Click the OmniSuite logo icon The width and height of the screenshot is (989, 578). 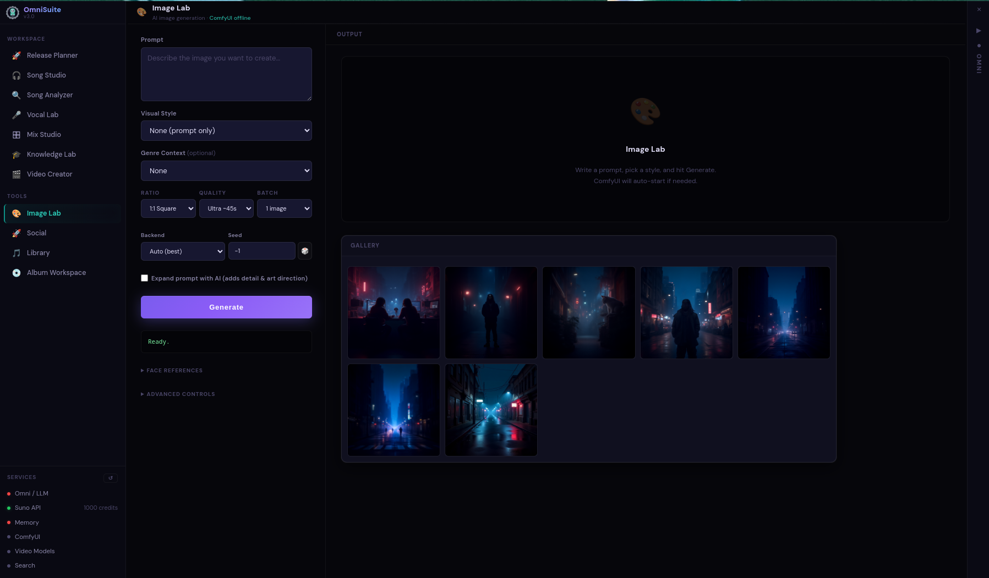click(x=13, y=12)
